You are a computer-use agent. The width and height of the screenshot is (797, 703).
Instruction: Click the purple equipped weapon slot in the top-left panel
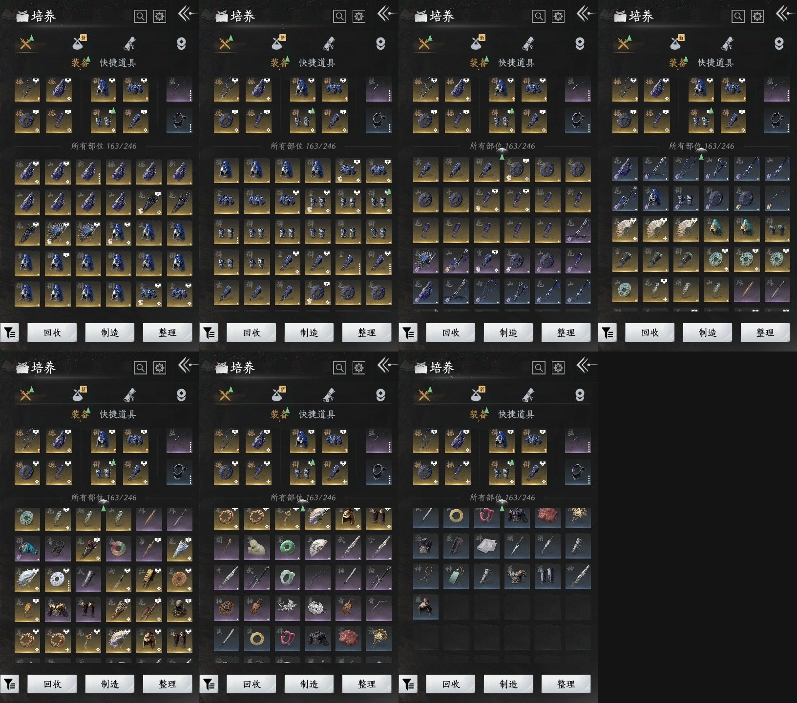pyautogui.click(x=179, y=89)
